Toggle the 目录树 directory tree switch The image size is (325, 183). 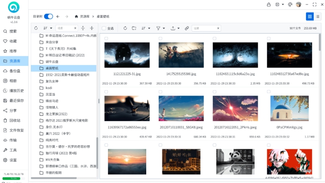coord(49,16)
